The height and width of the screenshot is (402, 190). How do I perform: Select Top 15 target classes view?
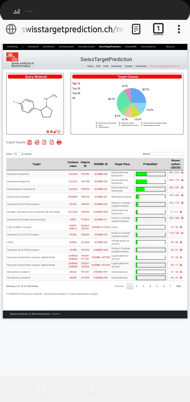click(x=76, y=84)
